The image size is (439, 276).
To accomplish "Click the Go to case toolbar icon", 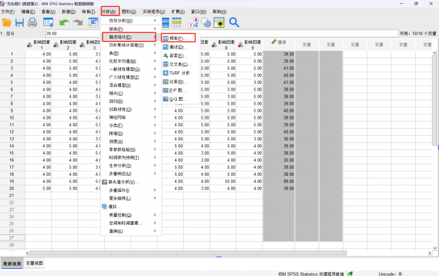I will [x=93, y=23].
